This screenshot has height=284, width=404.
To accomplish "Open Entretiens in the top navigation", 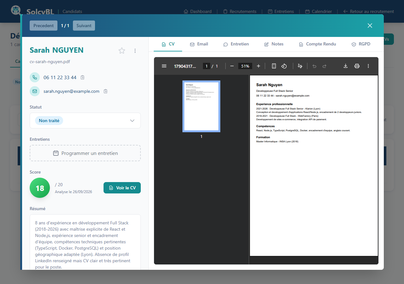I will [281, 11].
